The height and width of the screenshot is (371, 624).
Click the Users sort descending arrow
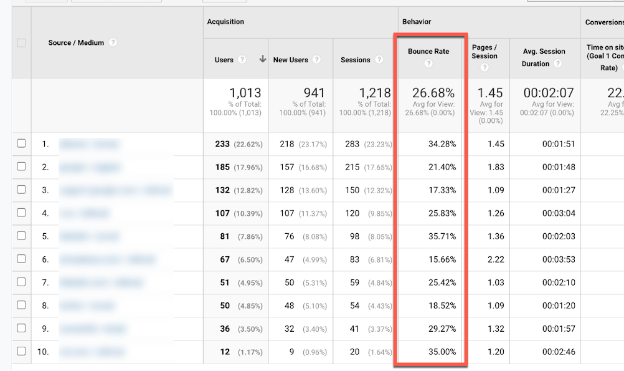263,59
